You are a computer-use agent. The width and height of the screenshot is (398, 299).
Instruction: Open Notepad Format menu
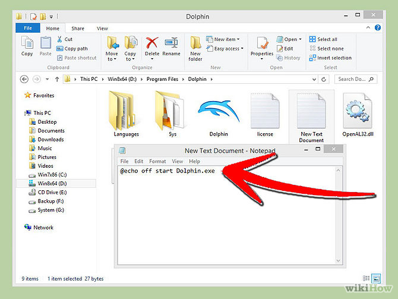[x=157, y=161]
